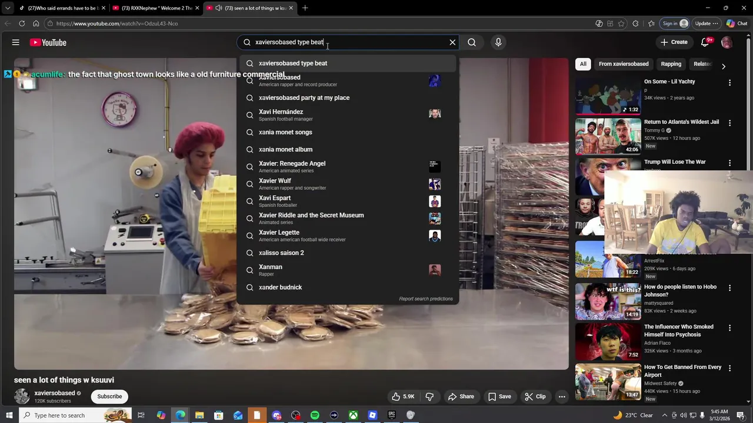Create a Clip of the video
753x423 pixels.
pyautogui.click(x=535, y=397)
